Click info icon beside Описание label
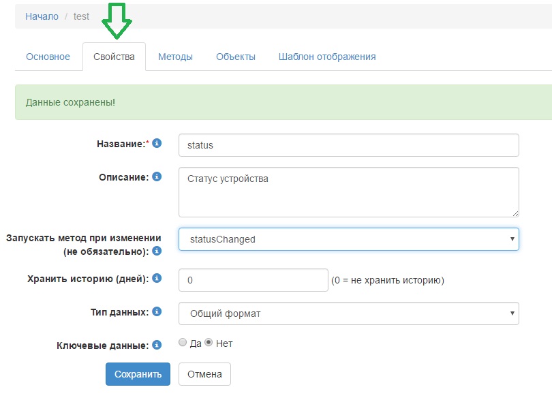 157,176
